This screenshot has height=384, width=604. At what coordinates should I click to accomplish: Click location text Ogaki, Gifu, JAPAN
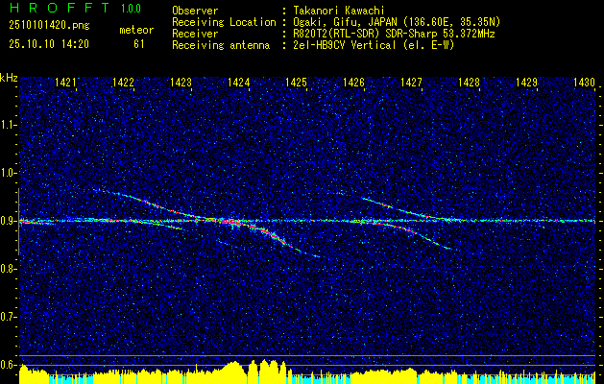[343, 22]
